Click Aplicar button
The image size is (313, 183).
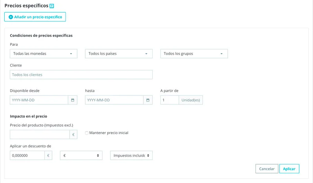pyautogui.click(x=289, y=169)
